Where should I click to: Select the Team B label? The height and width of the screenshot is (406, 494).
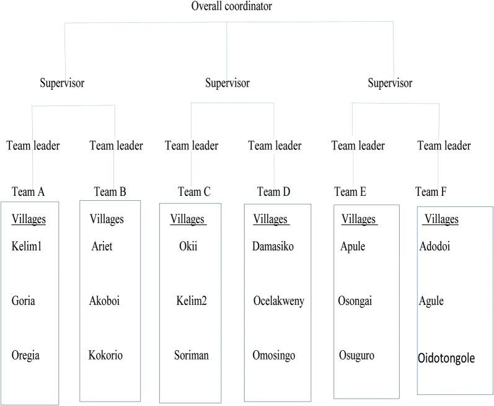tap(110, 192)
